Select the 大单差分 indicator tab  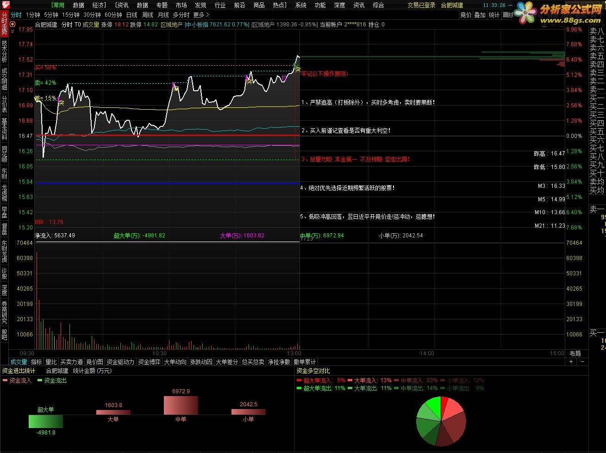click(x=227, y=362)
